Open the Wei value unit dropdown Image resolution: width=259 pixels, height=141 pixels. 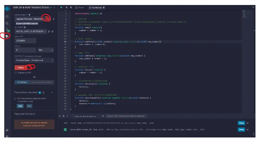pyautogui.click(x=46, y=50)
